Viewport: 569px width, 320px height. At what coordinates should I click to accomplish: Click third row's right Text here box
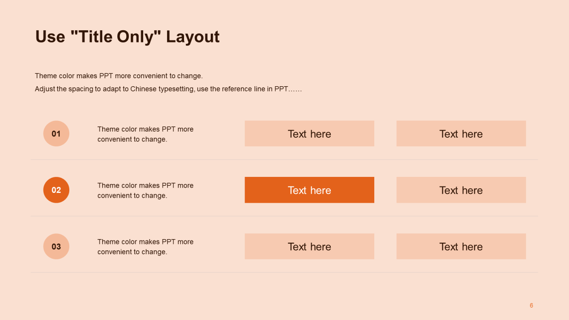pos(461,246)
